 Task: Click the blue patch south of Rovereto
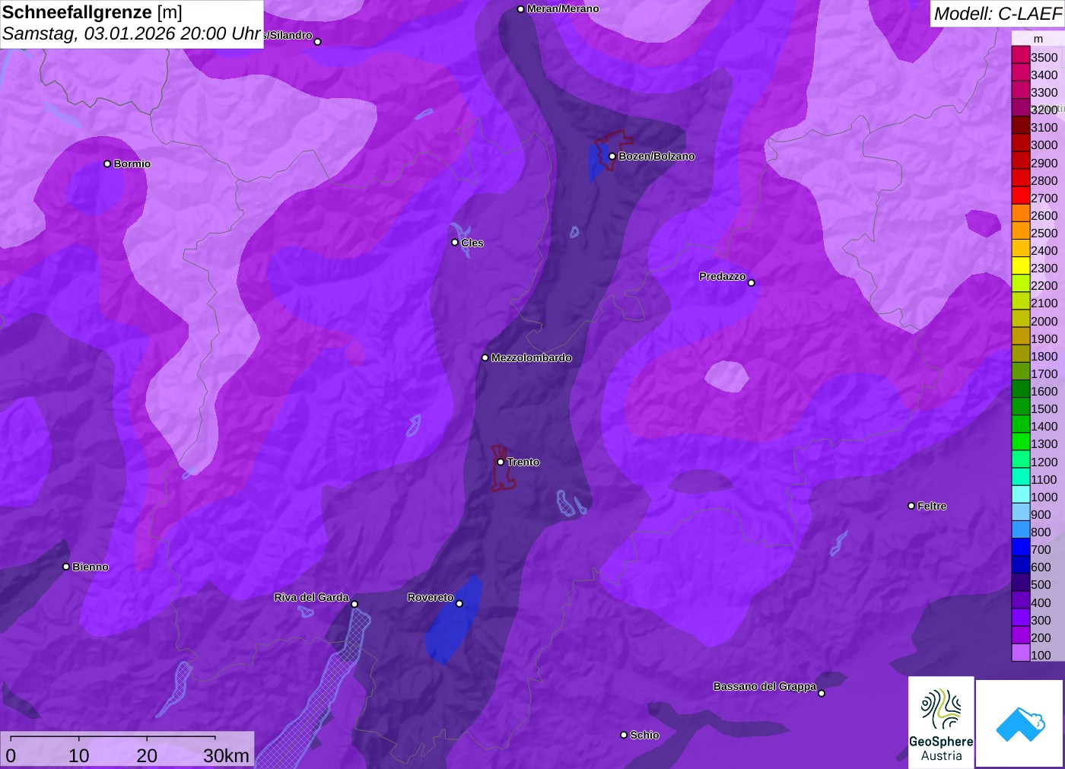[453, 622]
